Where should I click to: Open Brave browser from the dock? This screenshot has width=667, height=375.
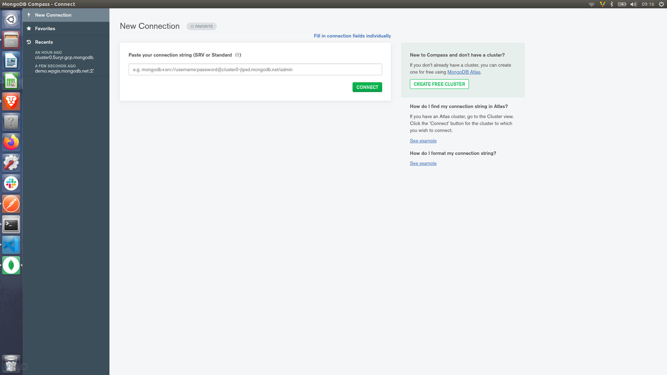[x=11, y=101]
